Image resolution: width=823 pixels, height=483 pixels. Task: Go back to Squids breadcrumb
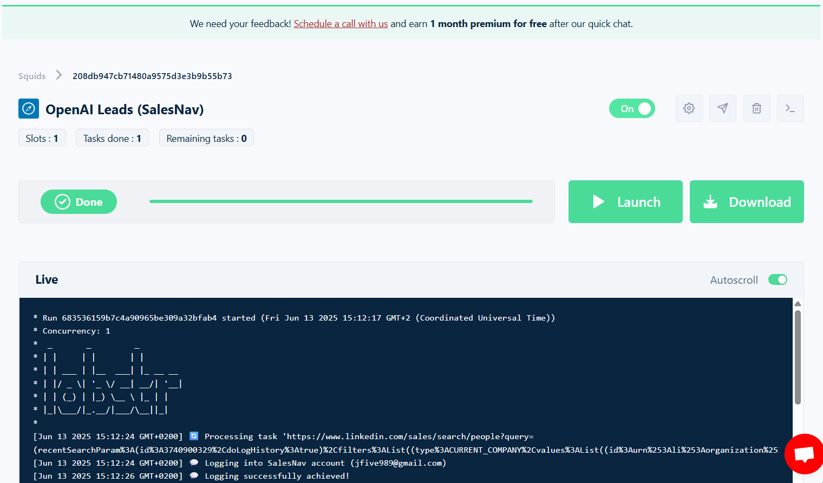pyautogui.click(x=32, y=76)
